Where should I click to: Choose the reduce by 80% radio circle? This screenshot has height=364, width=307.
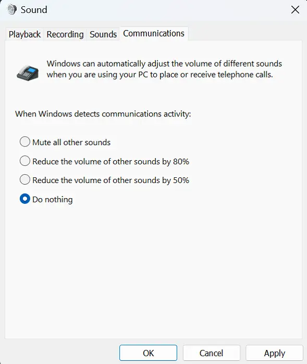[25, 161]
